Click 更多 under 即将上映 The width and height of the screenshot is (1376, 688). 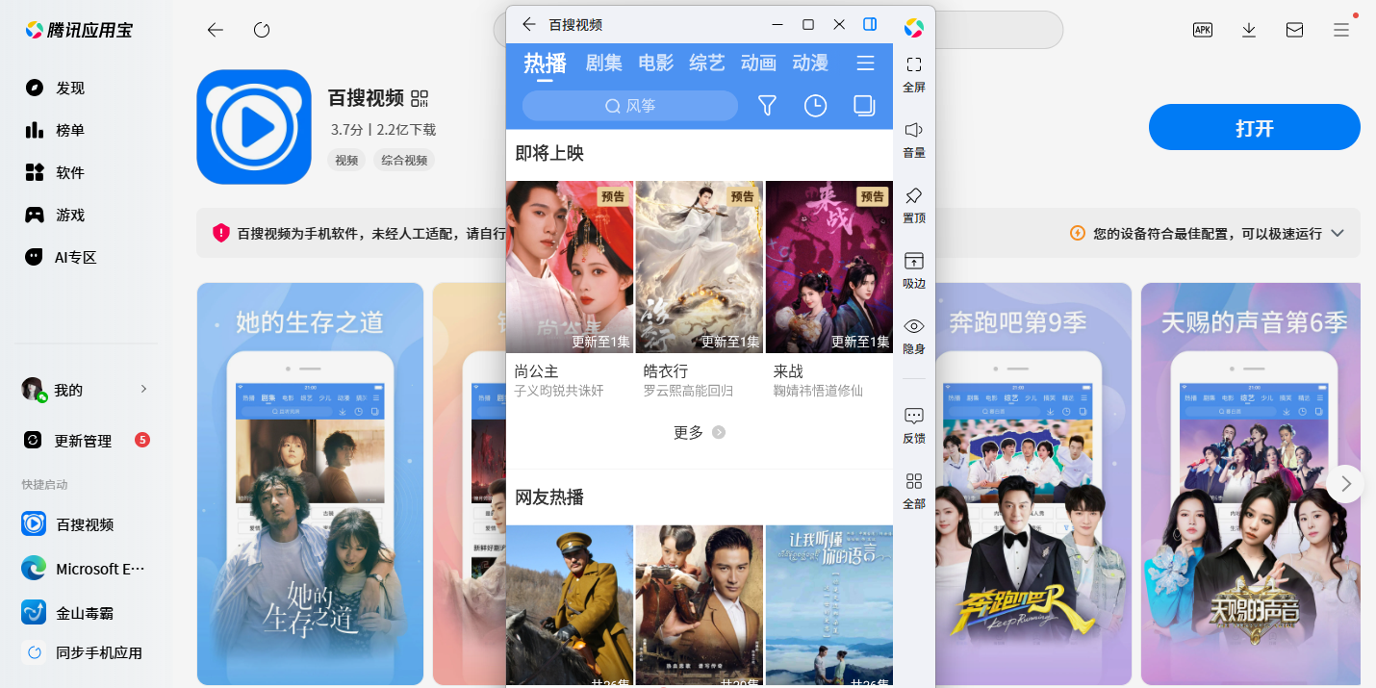point(699,432)
